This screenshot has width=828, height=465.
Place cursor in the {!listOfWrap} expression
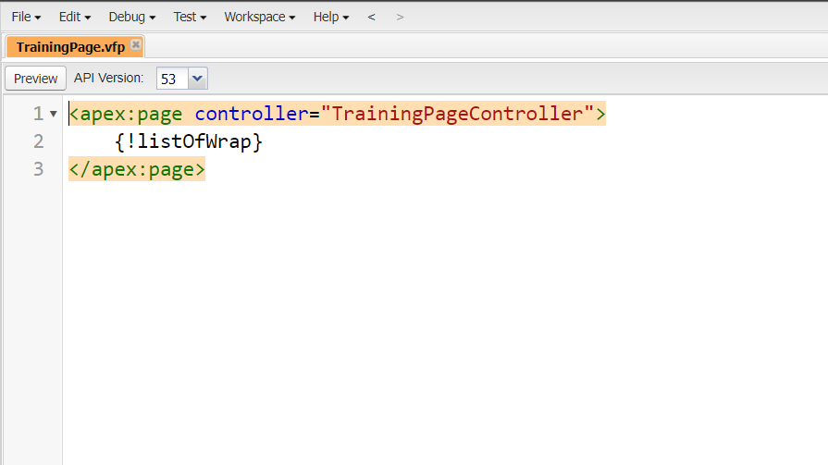189,141
